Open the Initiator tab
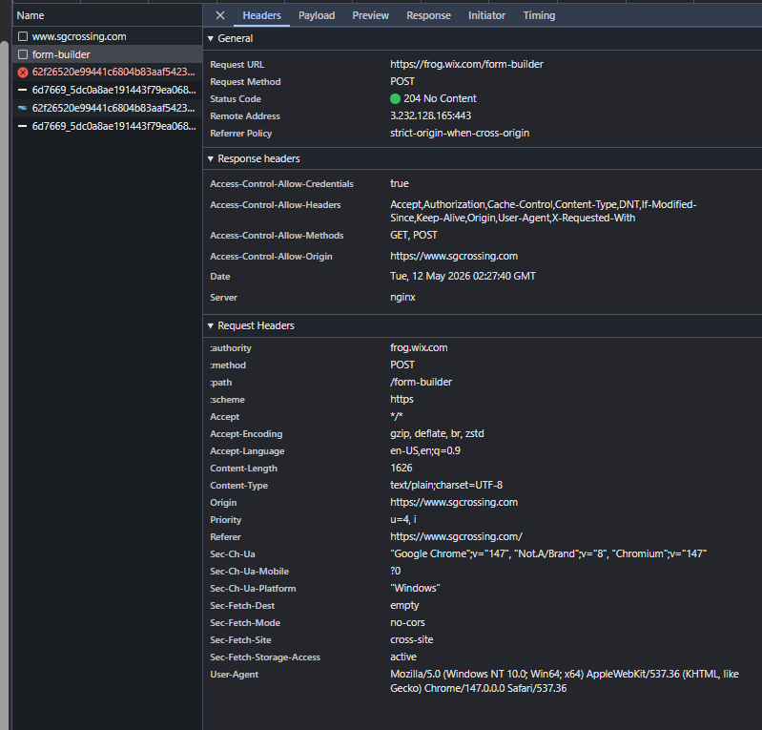The image size is (762, 730). [x=486, y=15]
